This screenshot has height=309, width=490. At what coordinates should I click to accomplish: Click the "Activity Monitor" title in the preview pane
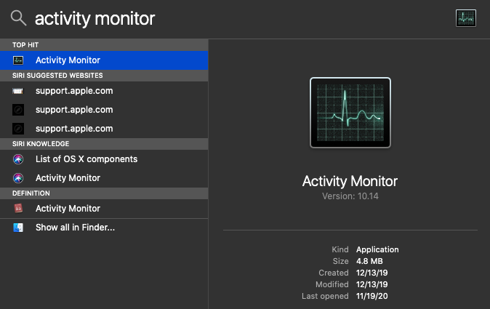[350, 181]
